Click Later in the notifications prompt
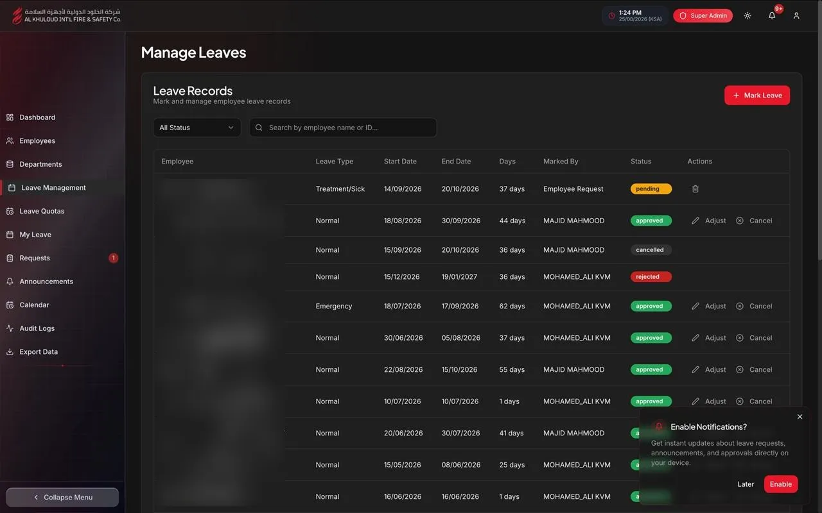The image size is (822, 513). [746, 484]
